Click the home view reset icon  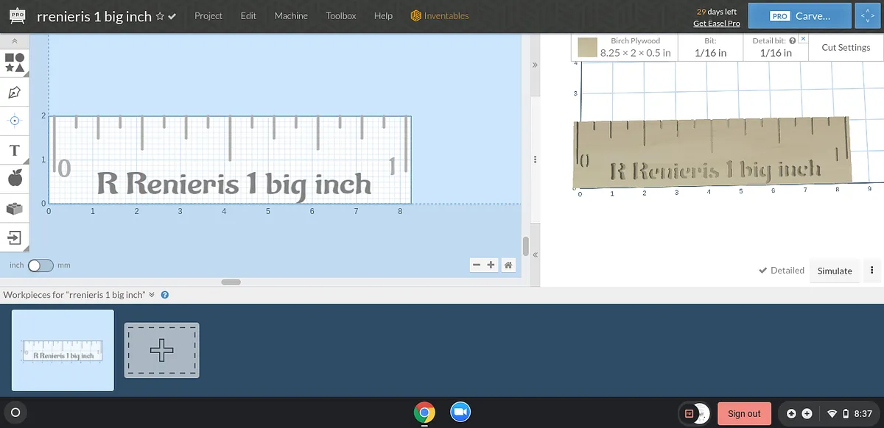(508, 265)
